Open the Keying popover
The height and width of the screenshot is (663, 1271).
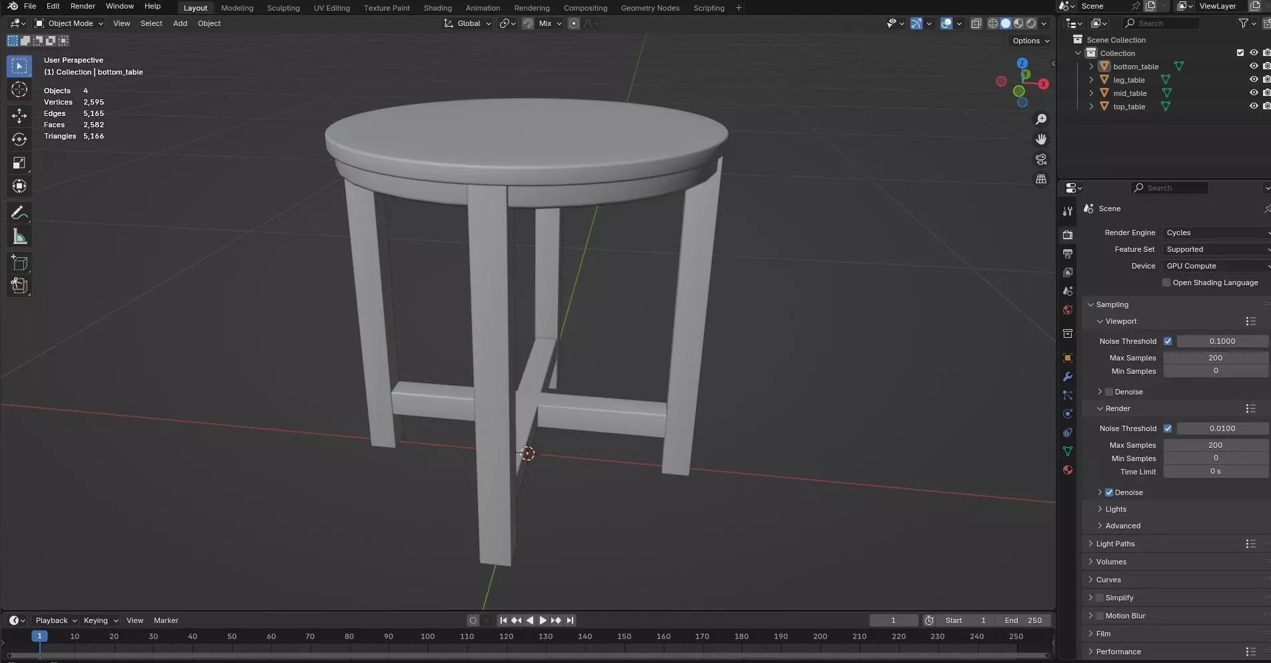point(100,620)
